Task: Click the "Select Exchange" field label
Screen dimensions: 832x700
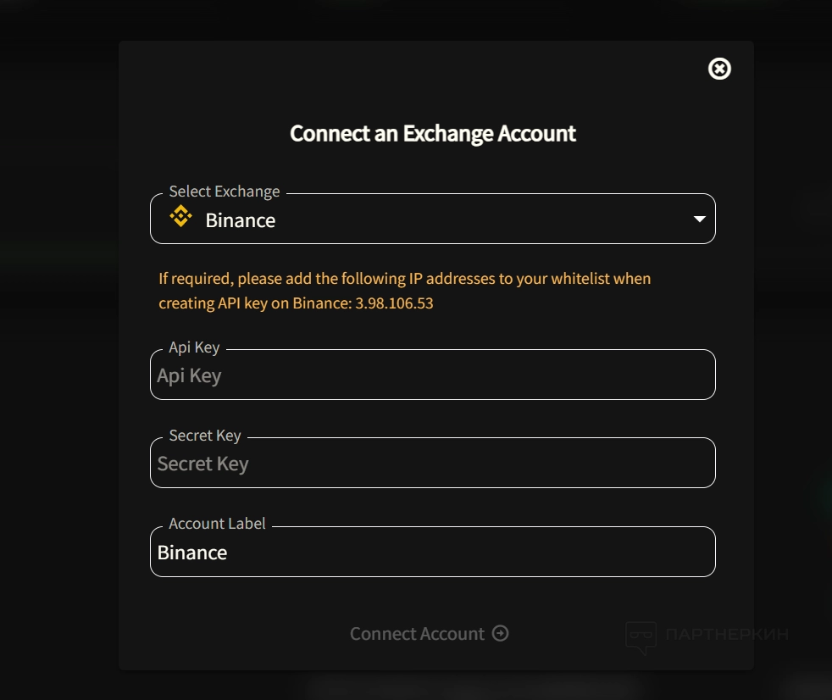Action: click(x=224, y=192)
